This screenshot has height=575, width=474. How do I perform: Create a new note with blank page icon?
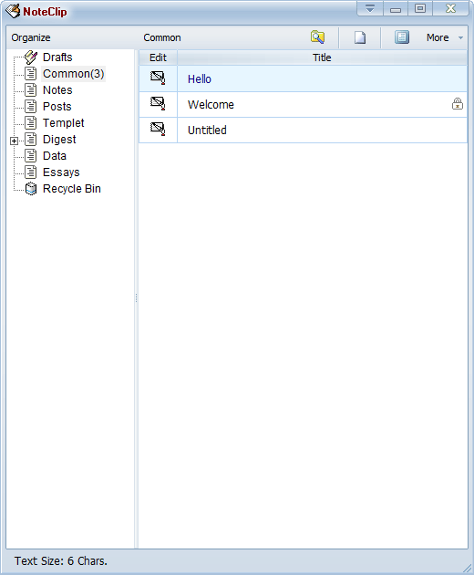pyautogui.click(x=360, y=37)
